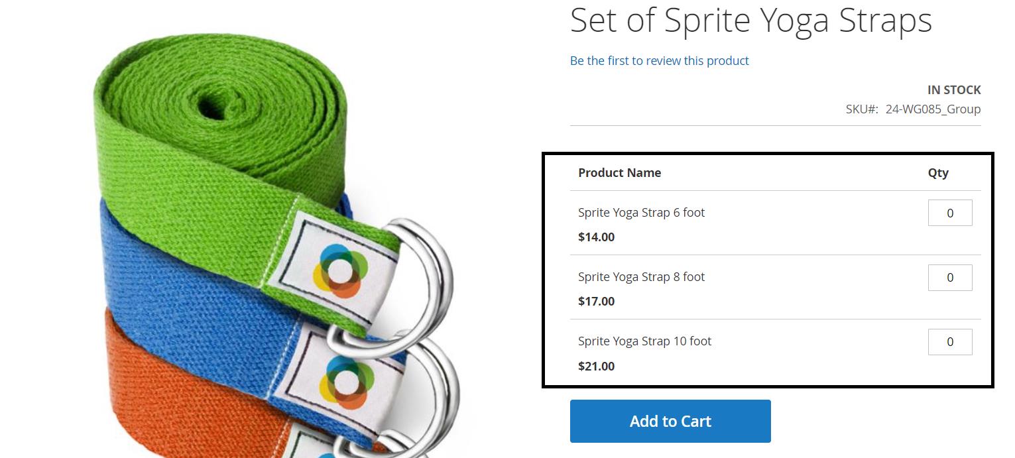The image size is (1015, 458).
Task: Click the IN STOCK availability label
Action: pos(953,90)
